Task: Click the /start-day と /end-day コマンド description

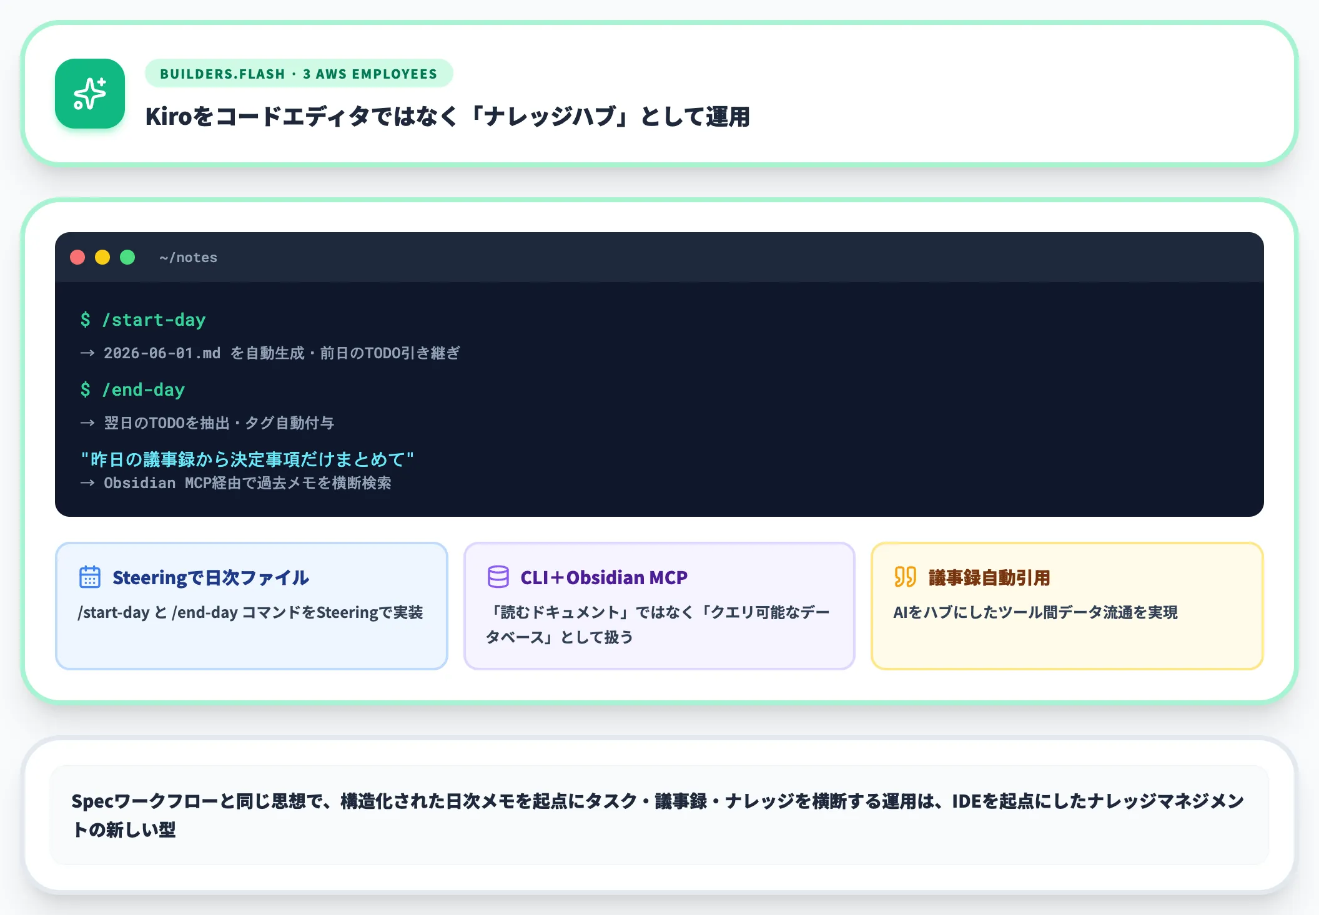Action: pyautogui.click(x=250, y=612)
